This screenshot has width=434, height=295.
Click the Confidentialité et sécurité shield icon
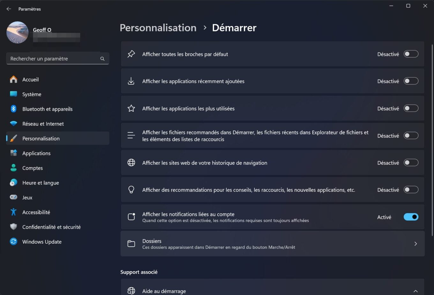(x=13, y=227)
